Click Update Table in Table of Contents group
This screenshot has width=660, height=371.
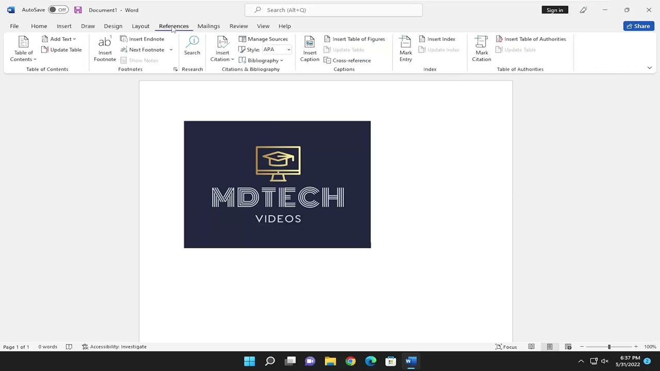pyautogui.click(x=61, y=49)
